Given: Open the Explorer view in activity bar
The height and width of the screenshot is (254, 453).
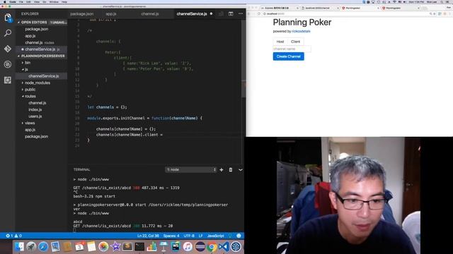Looking at the screenshot, I should click(8, 18).
